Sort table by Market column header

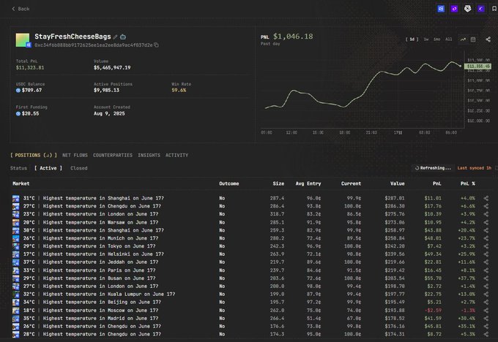21,183
